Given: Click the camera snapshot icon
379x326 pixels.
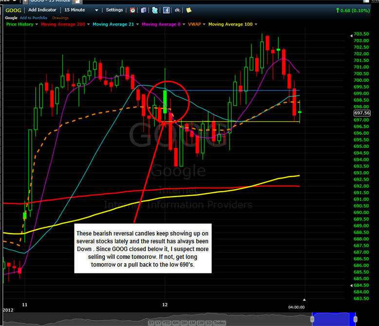Looking at the screenshot, I should click(177, 10).
